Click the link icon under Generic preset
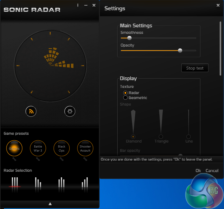224x209 pixels. (x=14, y=159)
